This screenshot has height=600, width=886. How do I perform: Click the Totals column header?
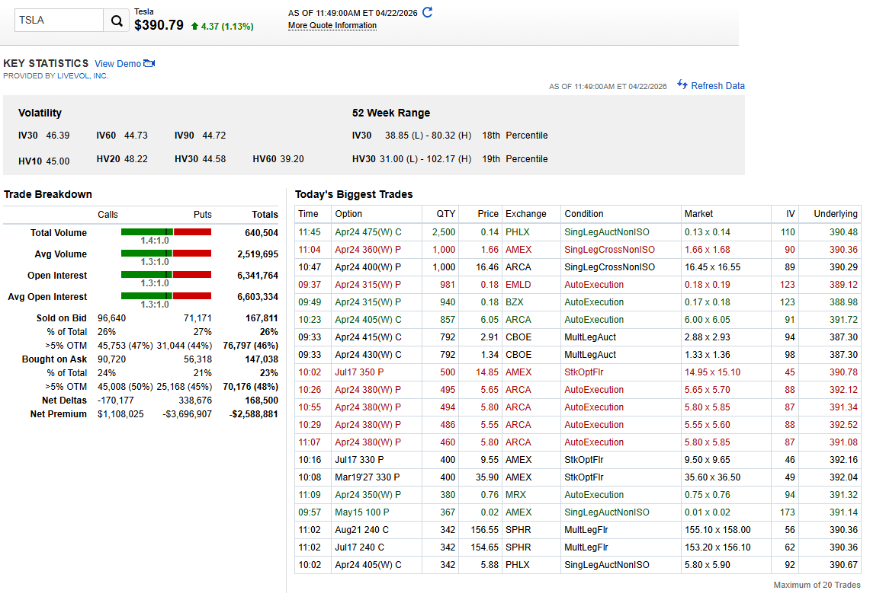tap(265, 215)
